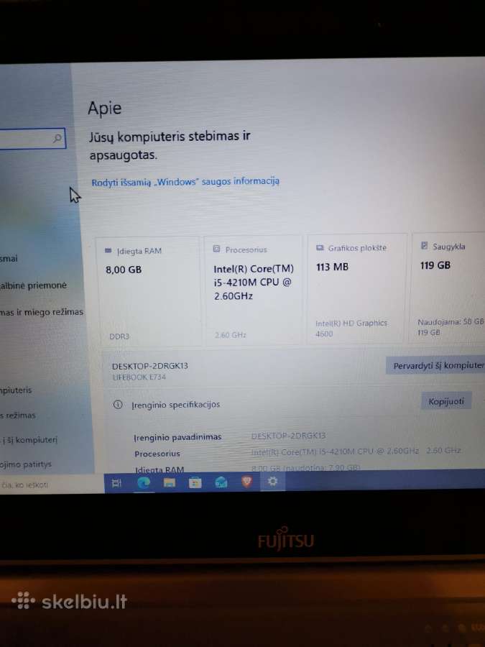Screen dimensions: 485x647
Task: Click the Pervardyti šį kompiuterį button
Action: (436, 366)
